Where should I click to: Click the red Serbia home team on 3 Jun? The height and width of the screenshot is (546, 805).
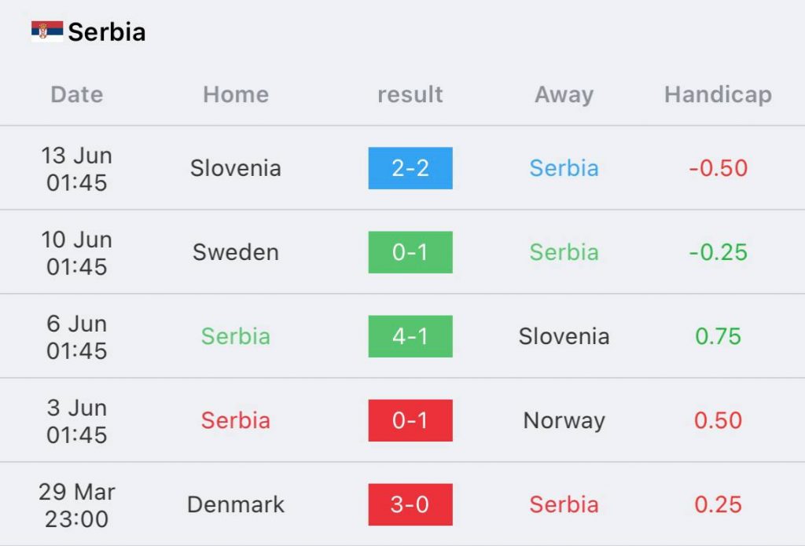[x=236, y=420]
